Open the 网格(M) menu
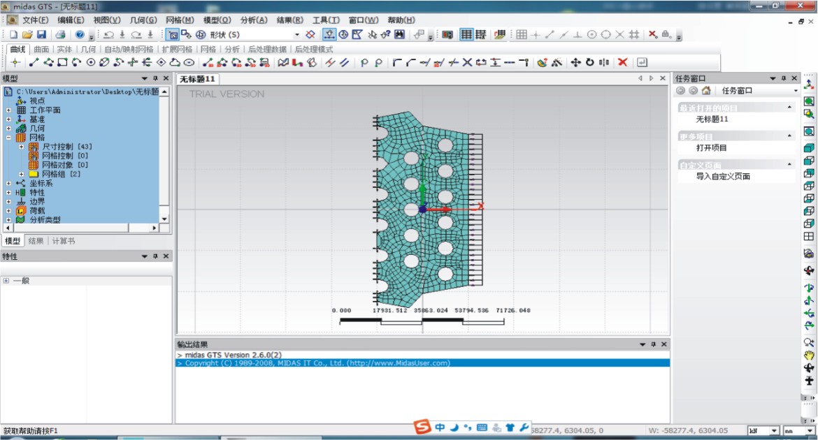The height and width of the screenshot is (440, 818). [x=180, y=20]
